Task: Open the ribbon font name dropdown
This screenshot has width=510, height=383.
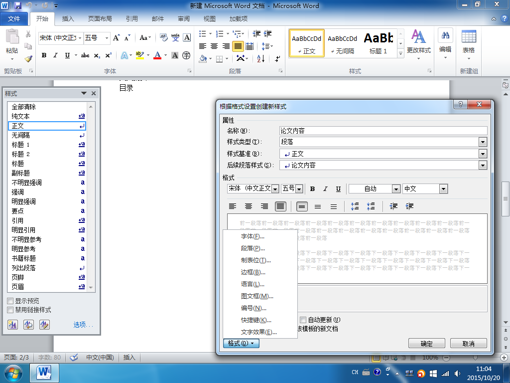Action: pyautogui.click(x=80, y=38)
